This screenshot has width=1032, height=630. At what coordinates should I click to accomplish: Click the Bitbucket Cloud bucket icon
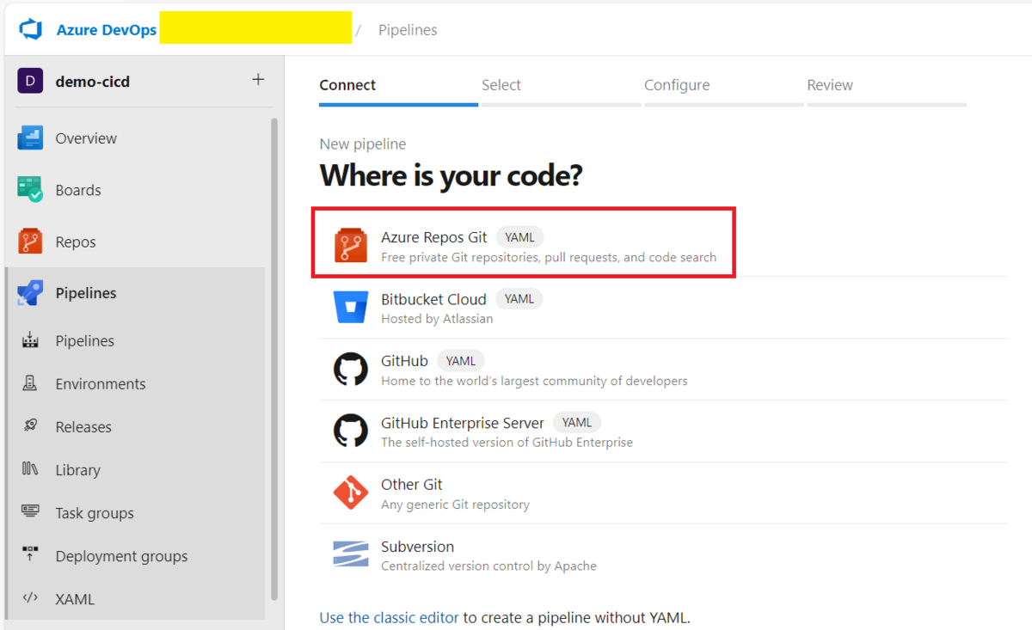coord(351,307)
